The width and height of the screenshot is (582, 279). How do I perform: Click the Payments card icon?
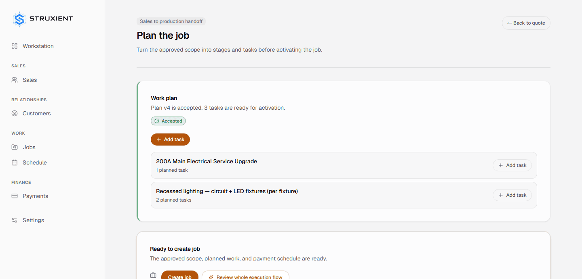click(15, 196)
